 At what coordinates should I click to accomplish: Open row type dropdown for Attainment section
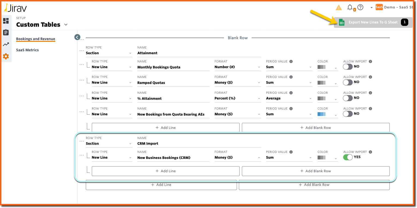click(x=109, y=53)
